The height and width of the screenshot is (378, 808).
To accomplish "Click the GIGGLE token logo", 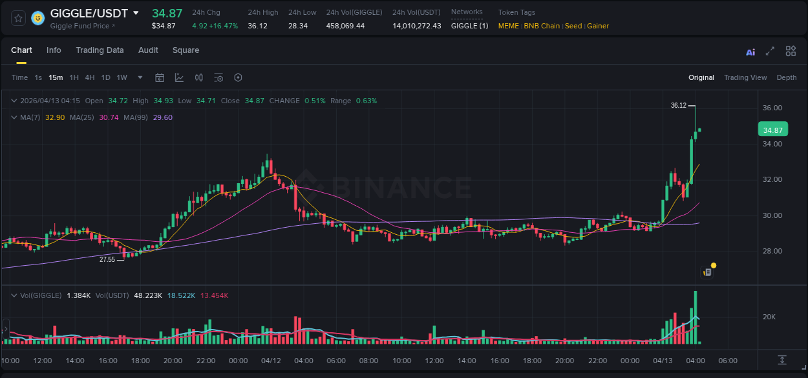I will pos(38,18).
